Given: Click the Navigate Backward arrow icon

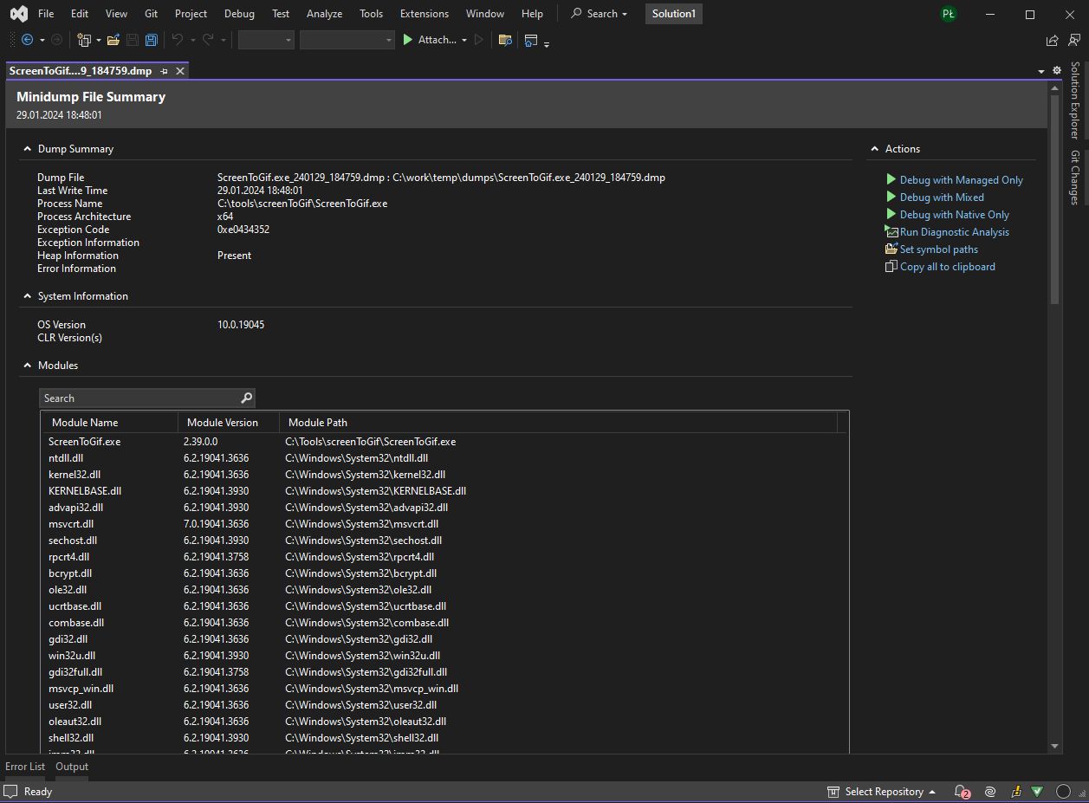Looking at the screenshot, I should point(28,40).
